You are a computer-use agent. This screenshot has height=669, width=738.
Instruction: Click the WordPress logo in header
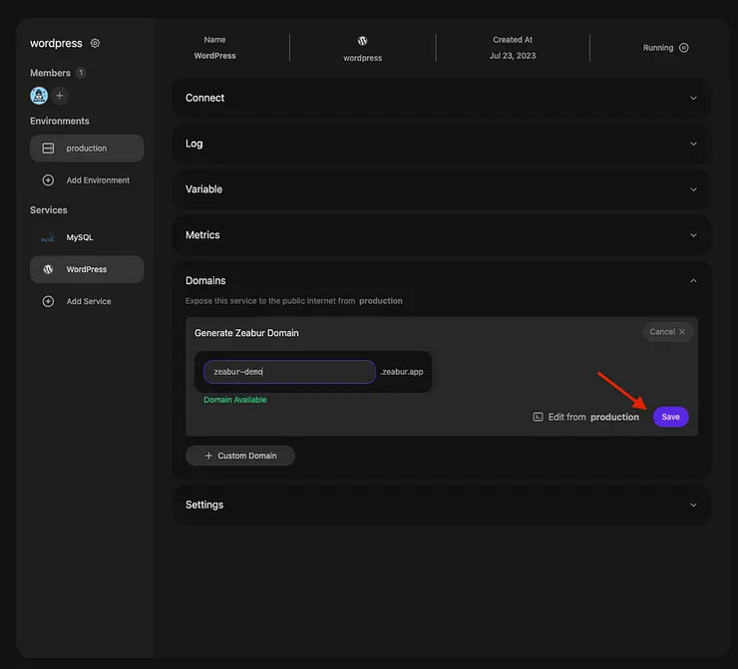pos(362,41)
